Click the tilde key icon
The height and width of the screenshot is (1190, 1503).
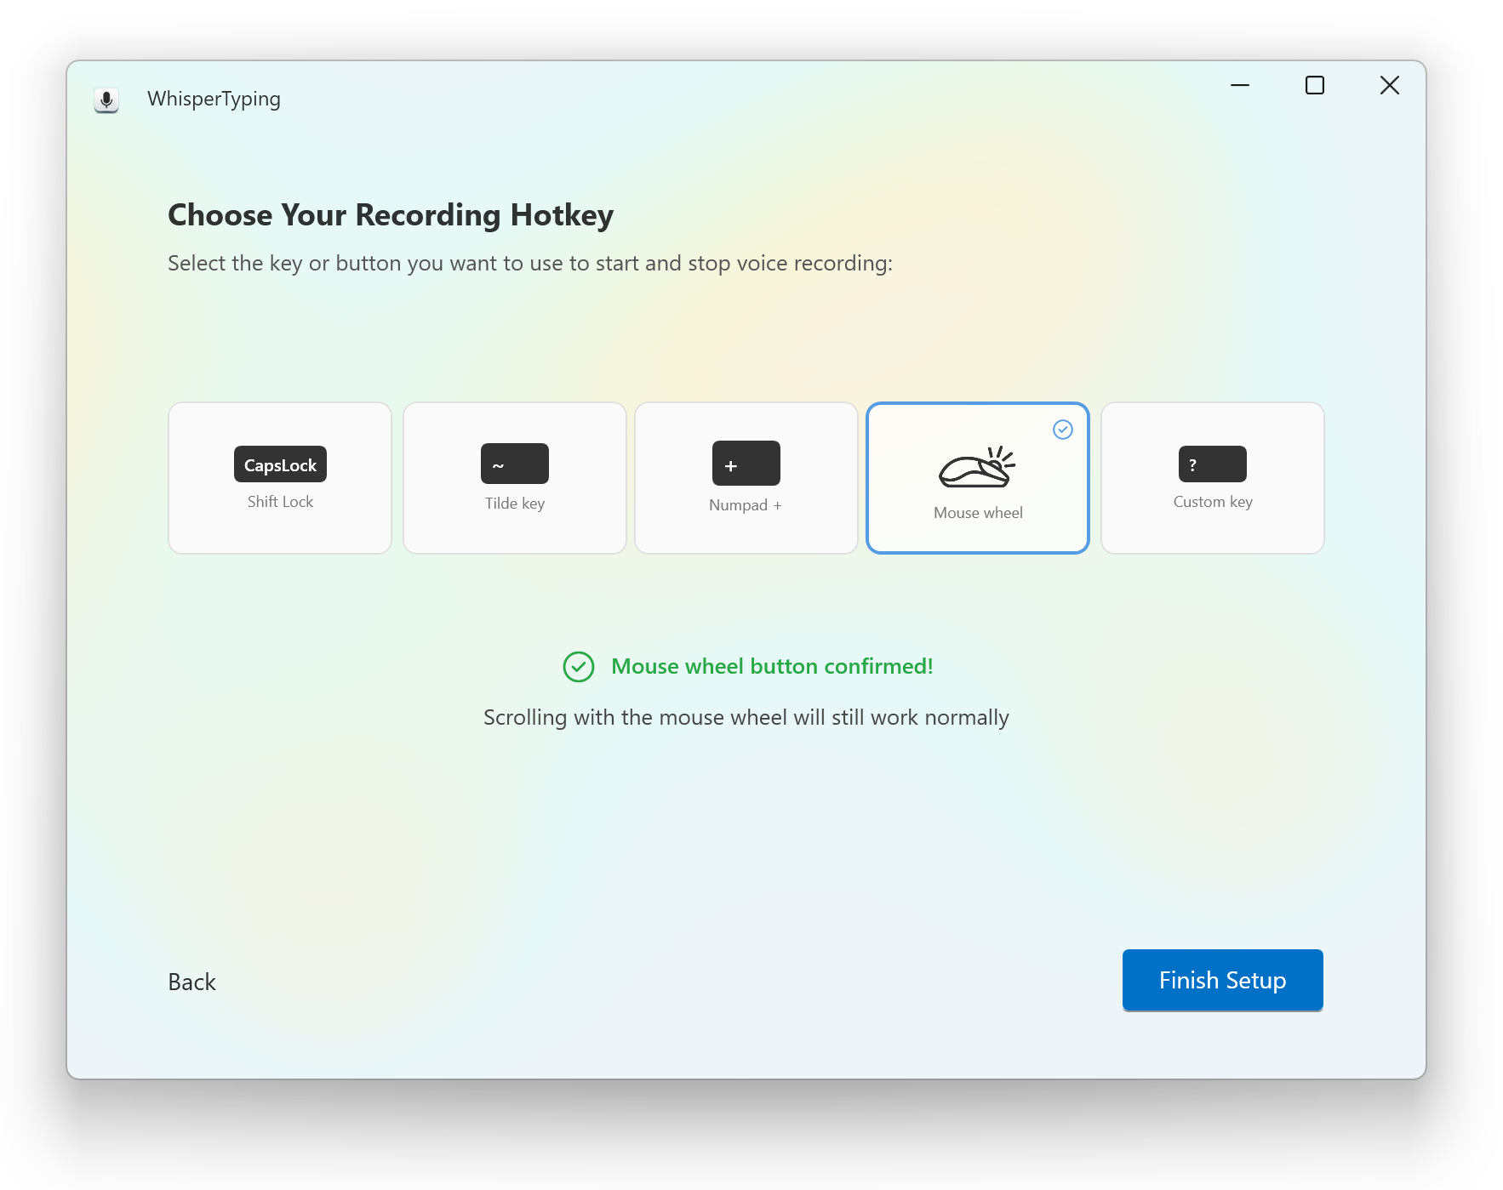[514, 464]
